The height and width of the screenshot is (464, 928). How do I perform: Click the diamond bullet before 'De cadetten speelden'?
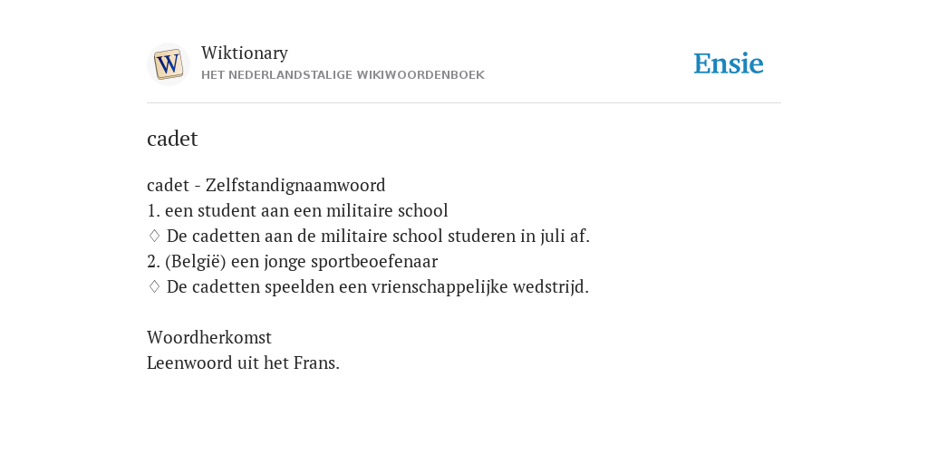click(154, 287)
